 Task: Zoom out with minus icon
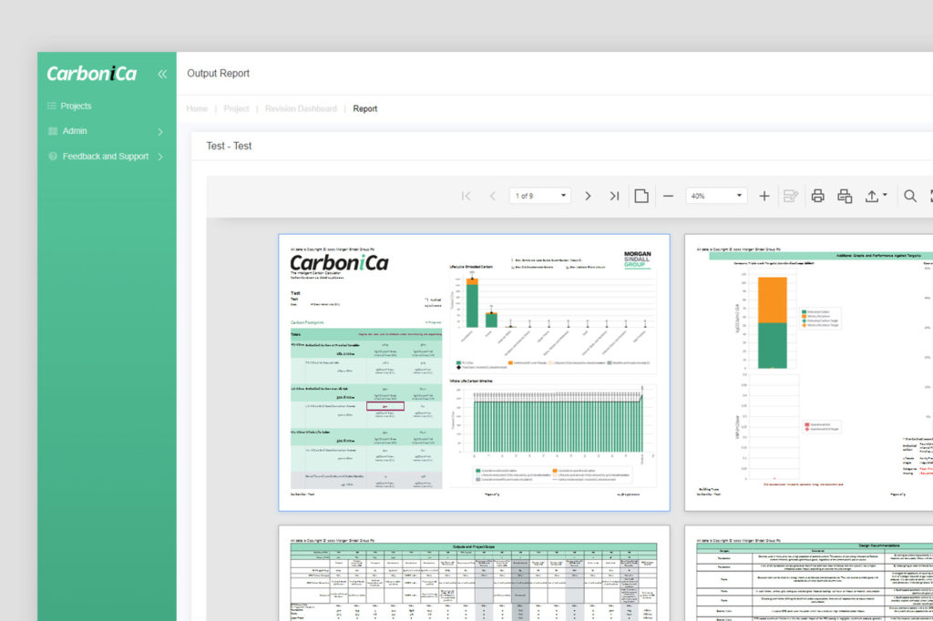coord(668,196)
